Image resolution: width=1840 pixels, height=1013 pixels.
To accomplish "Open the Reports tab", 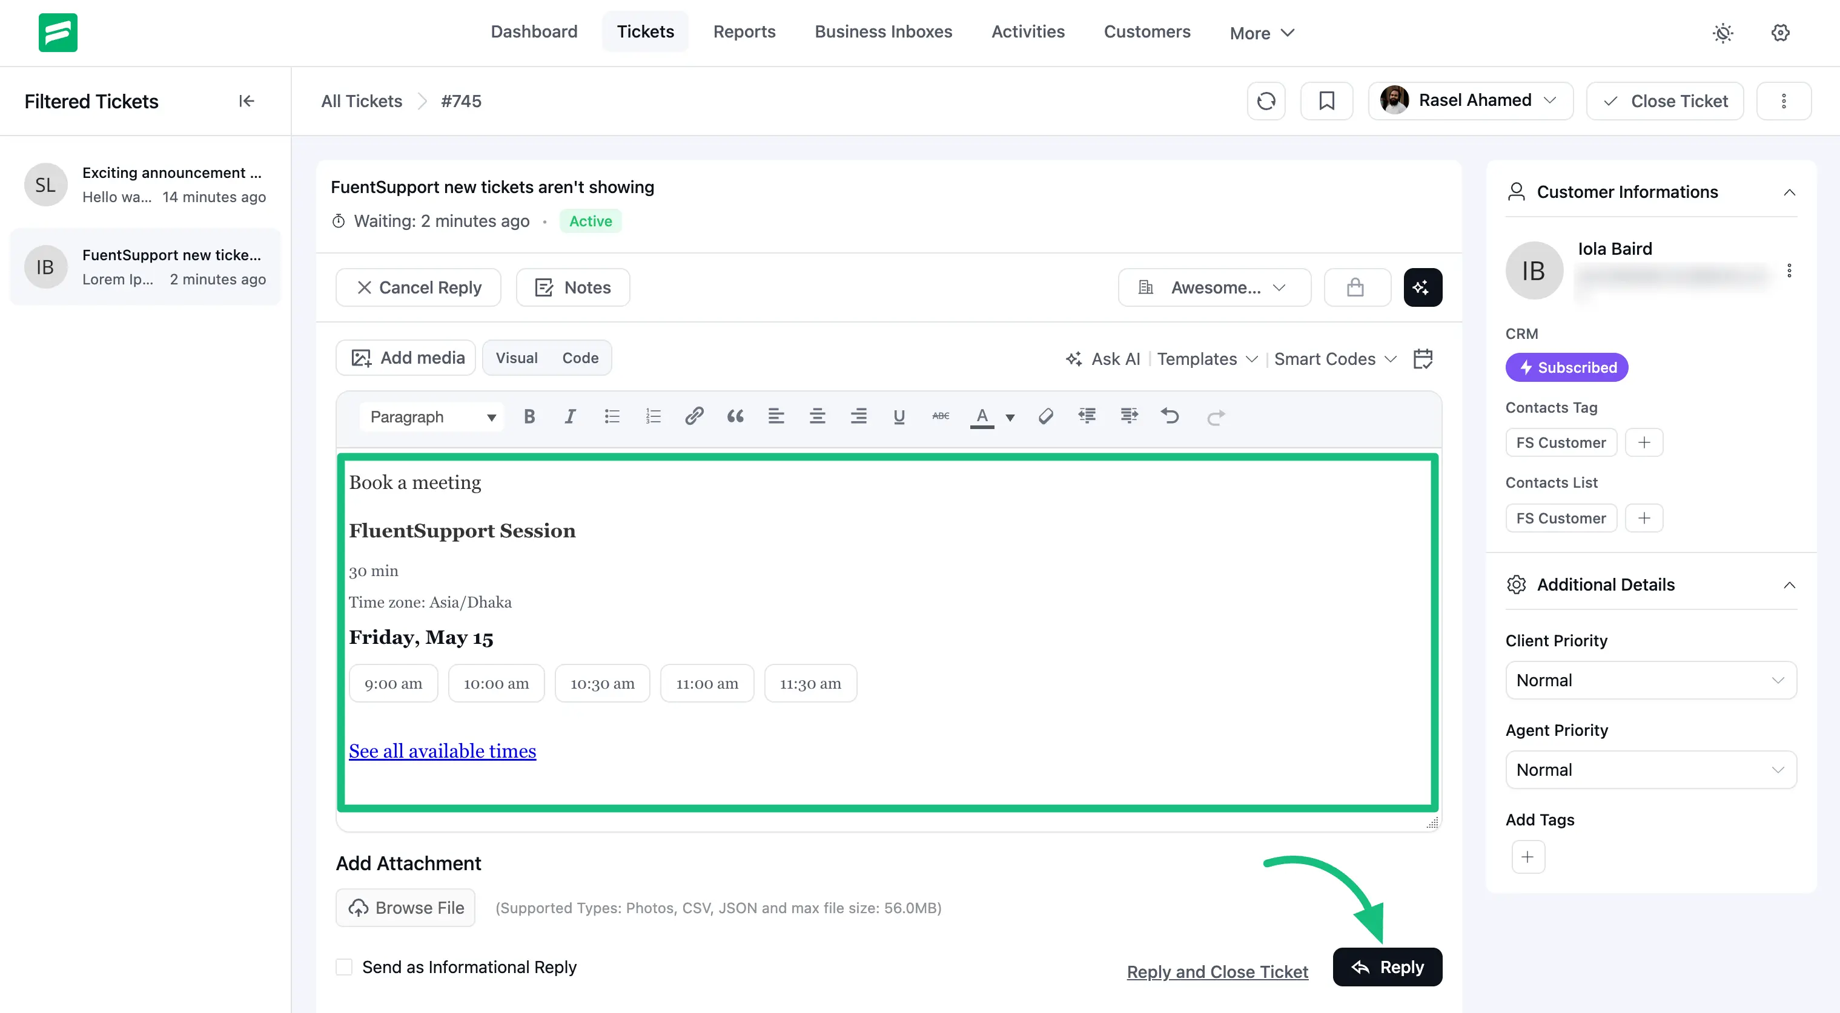I will [x=744, y=32].
